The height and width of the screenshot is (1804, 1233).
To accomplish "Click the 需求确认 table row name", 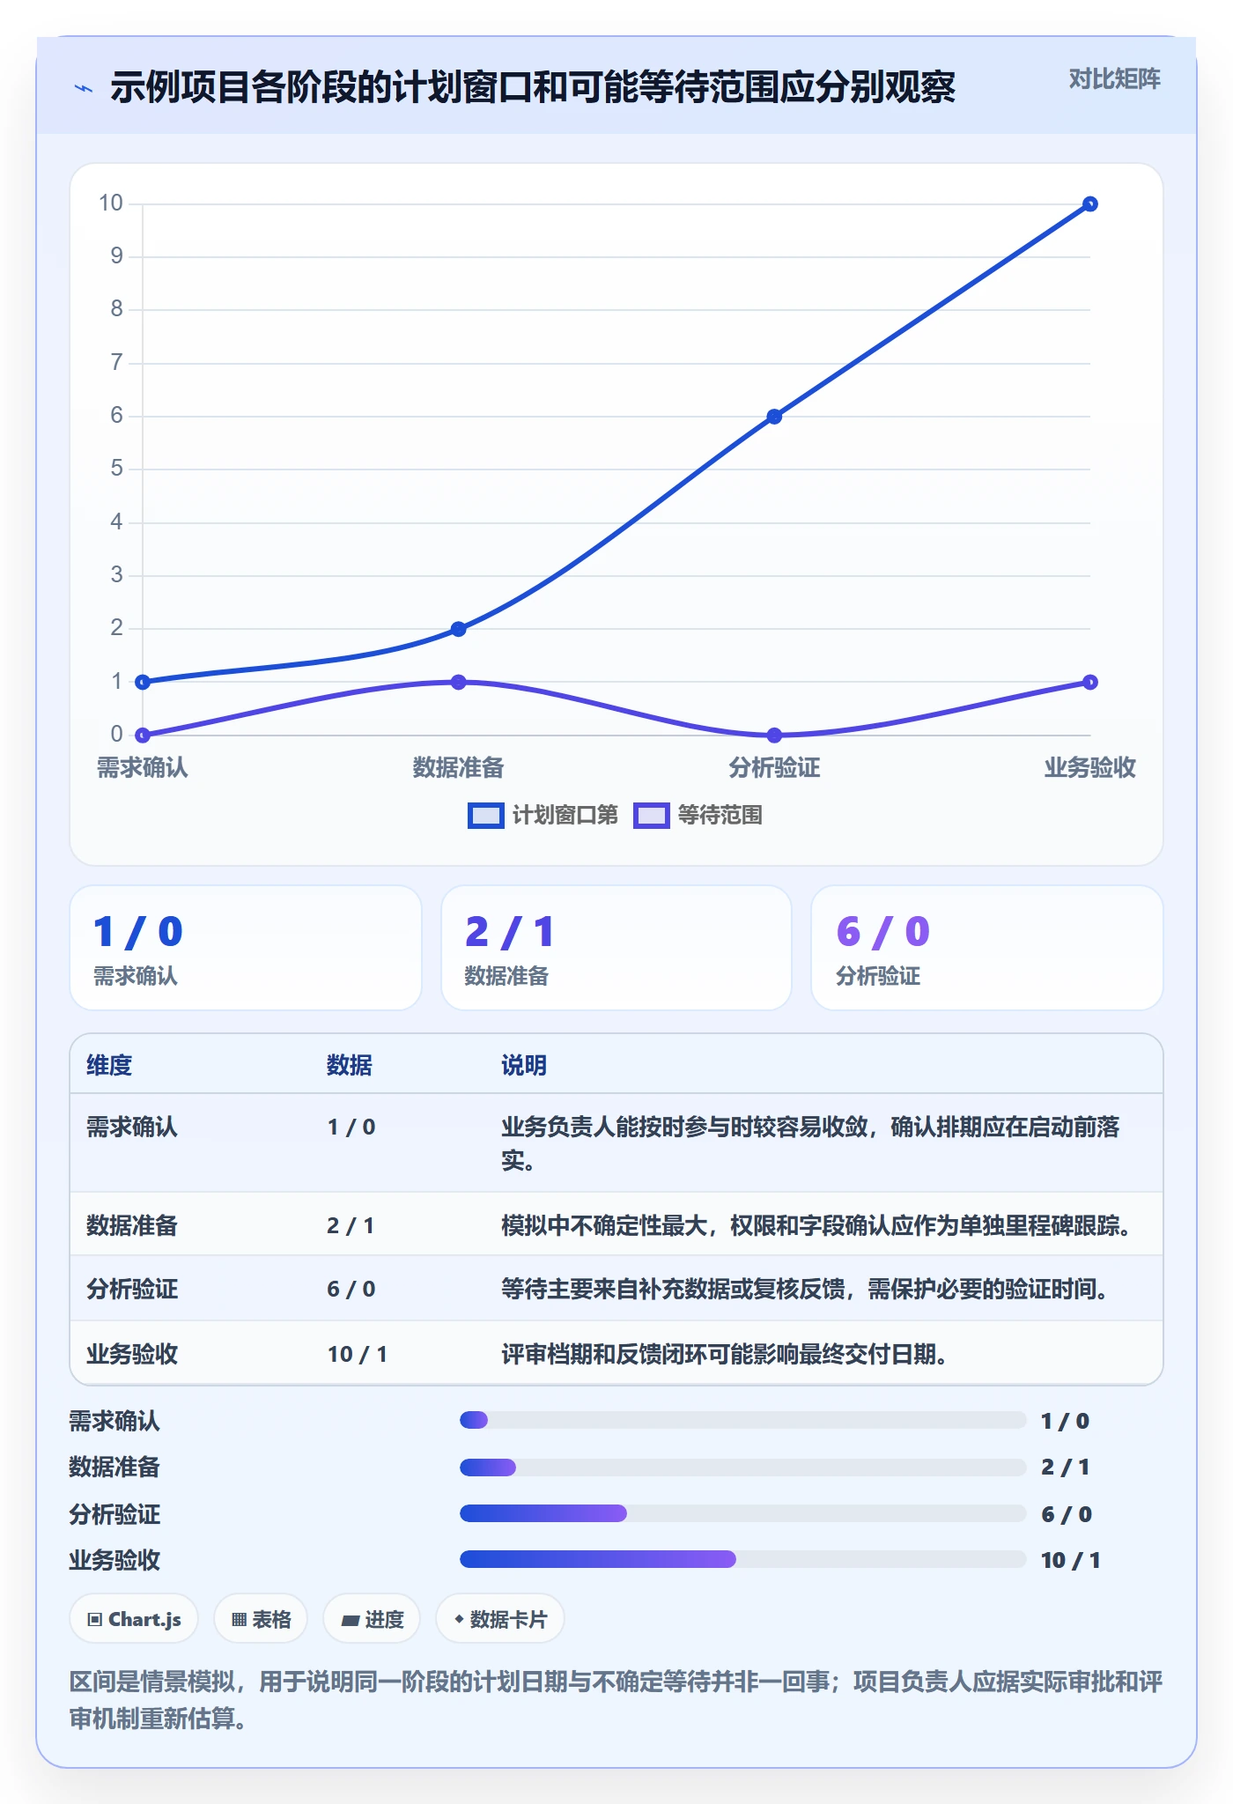I will [132, 1127].
